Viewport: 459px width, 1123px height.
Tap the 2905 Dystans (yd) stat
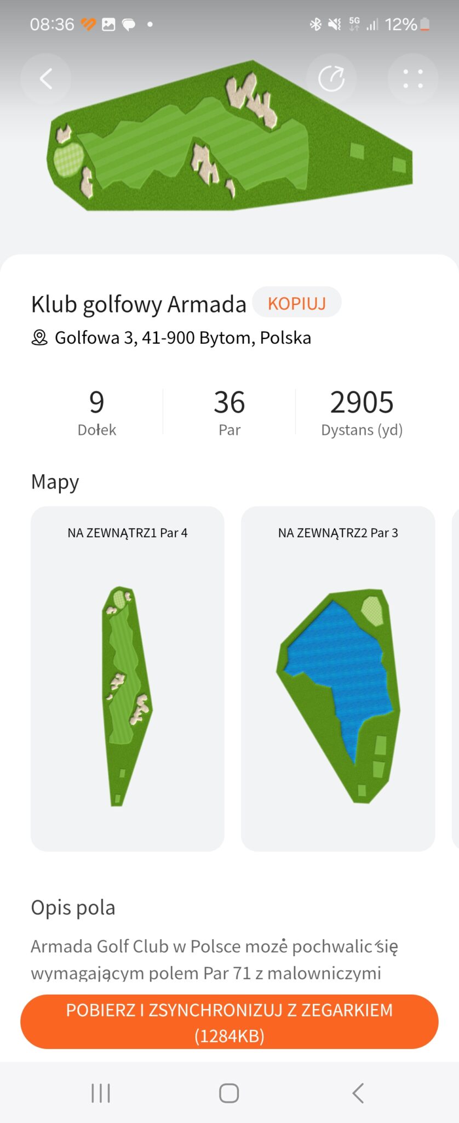point(362,412)
